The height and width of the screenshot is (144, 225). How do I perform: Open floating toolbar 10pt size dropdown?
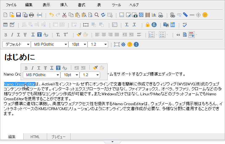(x=70, y=75)
